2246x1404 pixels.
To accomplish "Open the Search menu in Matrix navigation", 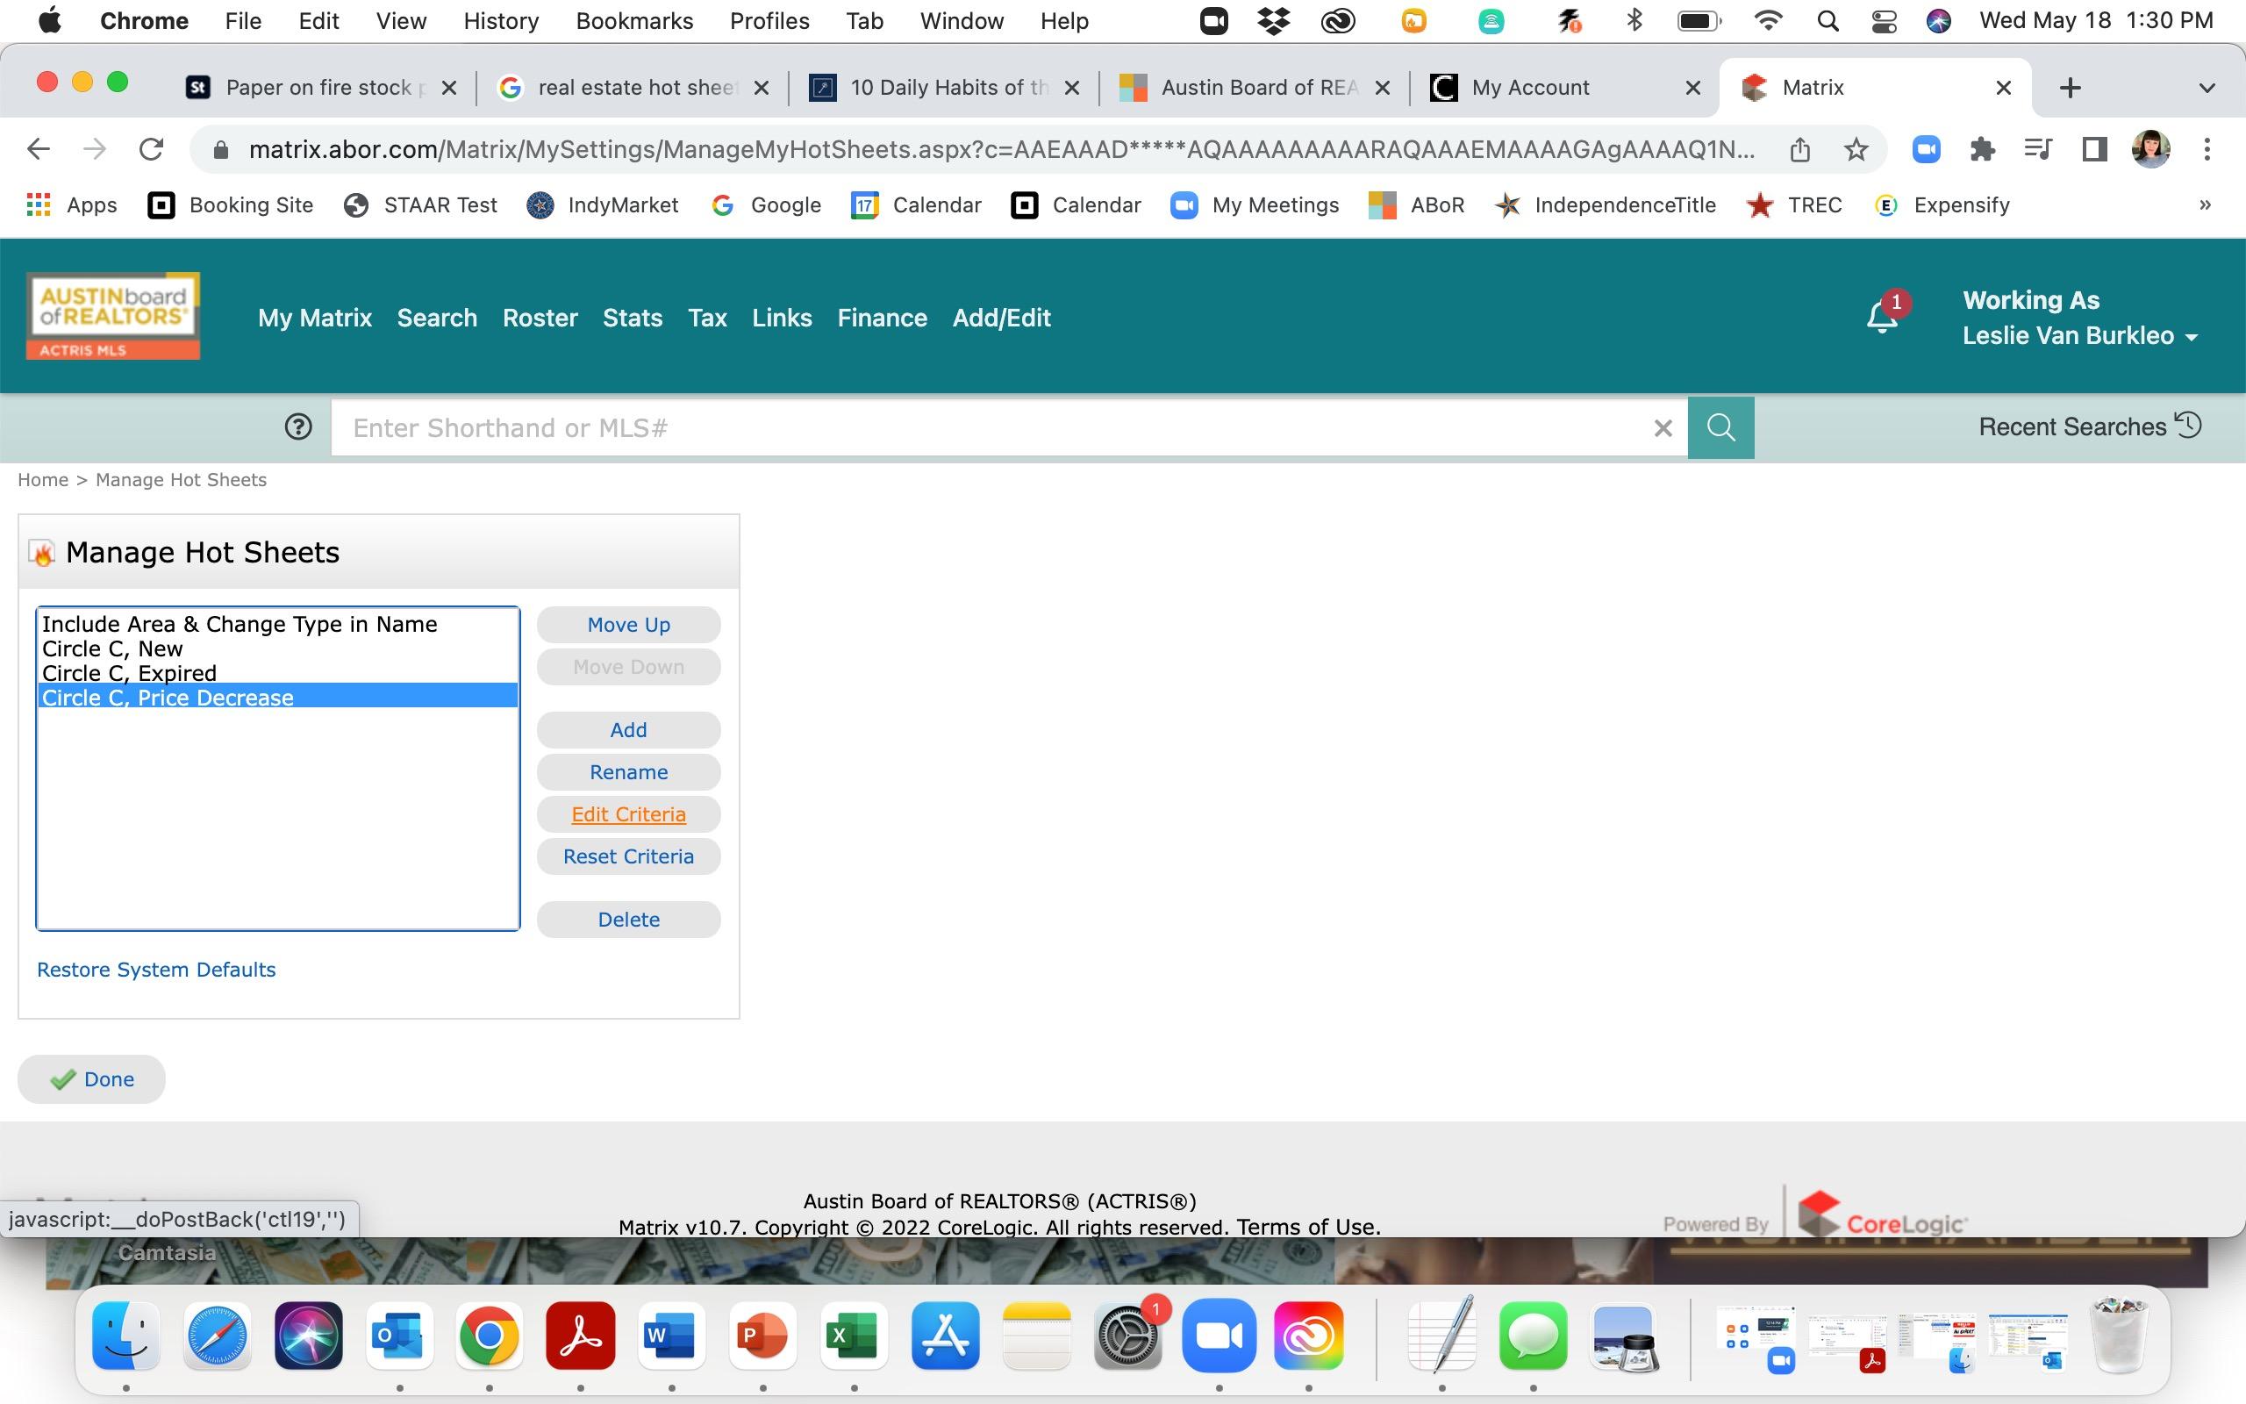I will click(x=436, y=319).
